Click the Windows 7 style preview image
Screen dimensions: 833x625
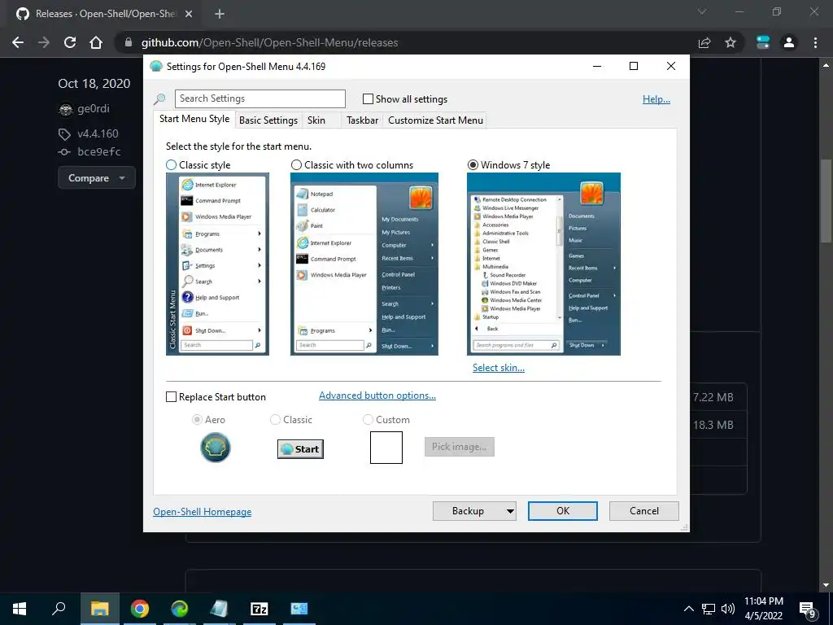point(543,264)
